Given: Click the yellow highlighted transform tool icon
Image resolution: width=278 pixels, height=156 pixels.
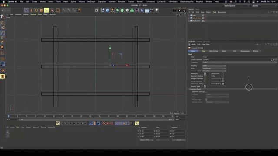Looking at the screenshot, I should click(46, 10).
